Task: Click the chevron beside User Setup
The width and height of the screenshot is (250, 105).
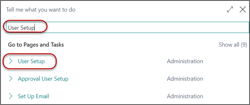Action: (11, 61)
